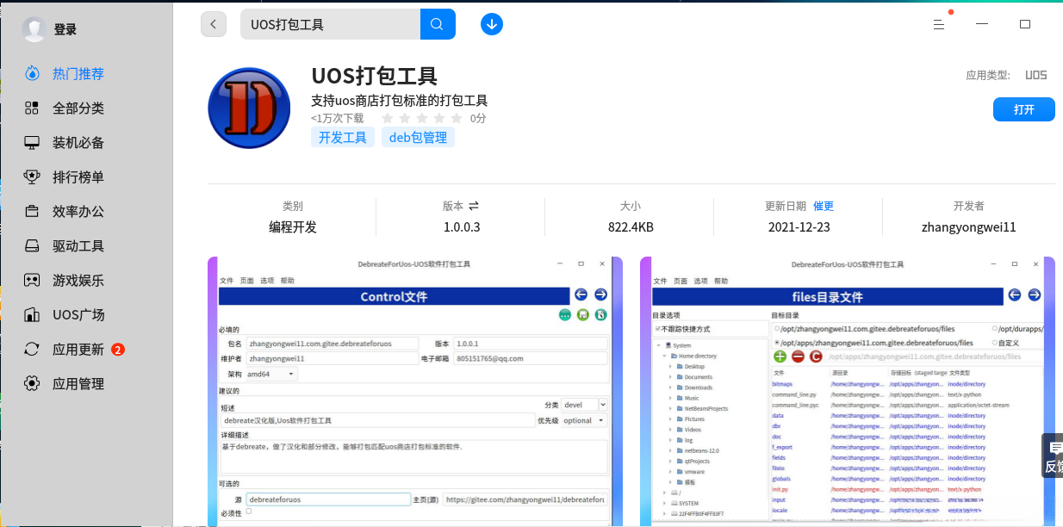
Task: Click the update date 2021-12-23
Action: click(799, 227)
